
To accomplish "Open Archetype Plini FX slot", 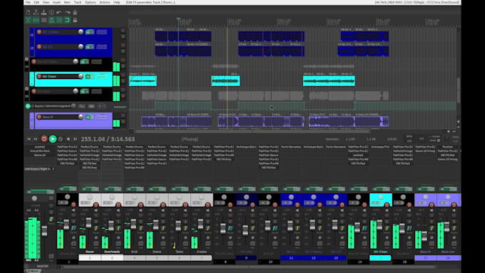I will pos(380,147).
